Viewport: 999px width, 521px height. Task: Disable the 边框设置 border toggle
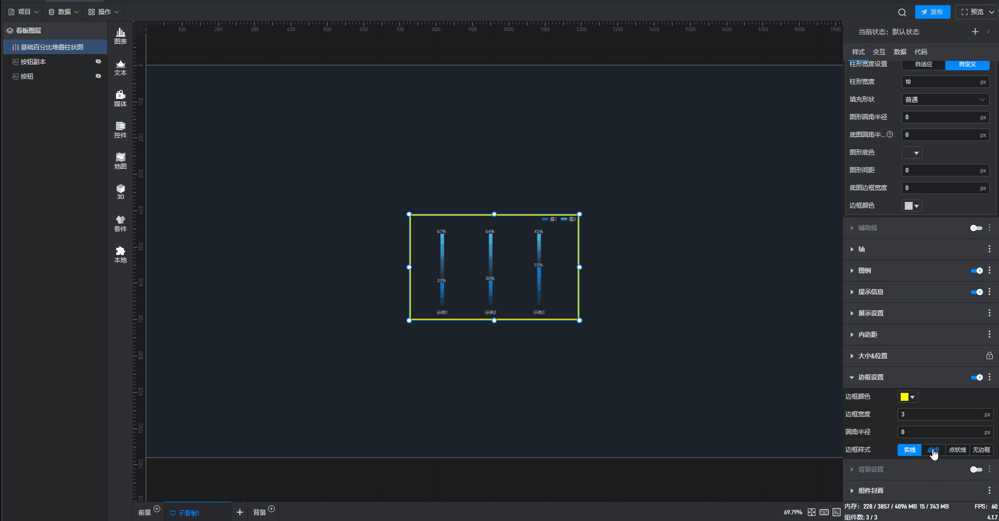click(x=976, y=377)
